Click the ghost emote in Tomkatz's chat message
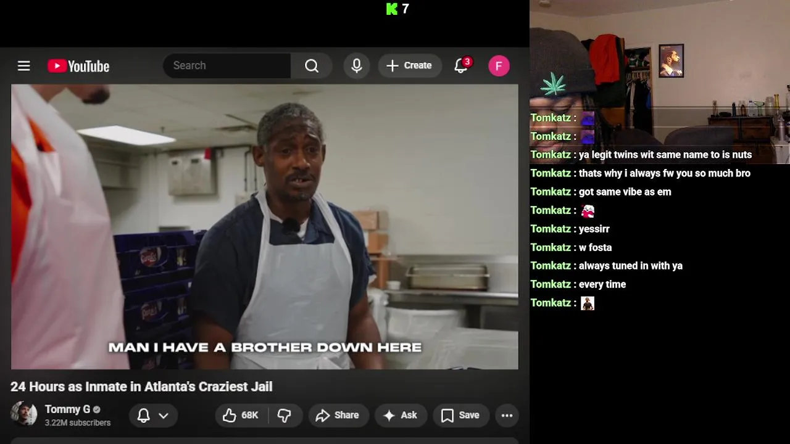The width and height of the screenshot is (790, 444). [588, 211]
